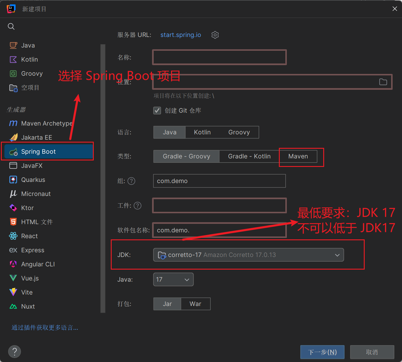Click the generator list scrollbar
This screenshot has height=362, width=402.
(103, 178)
